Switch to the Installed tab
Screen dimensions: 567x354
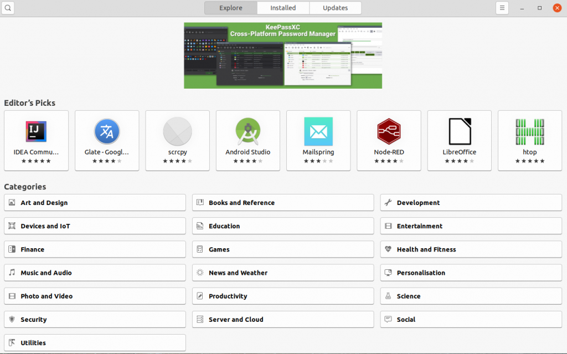coord(283,8)
